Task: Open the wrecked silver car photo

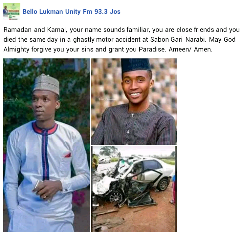Action: click(134, 189)
